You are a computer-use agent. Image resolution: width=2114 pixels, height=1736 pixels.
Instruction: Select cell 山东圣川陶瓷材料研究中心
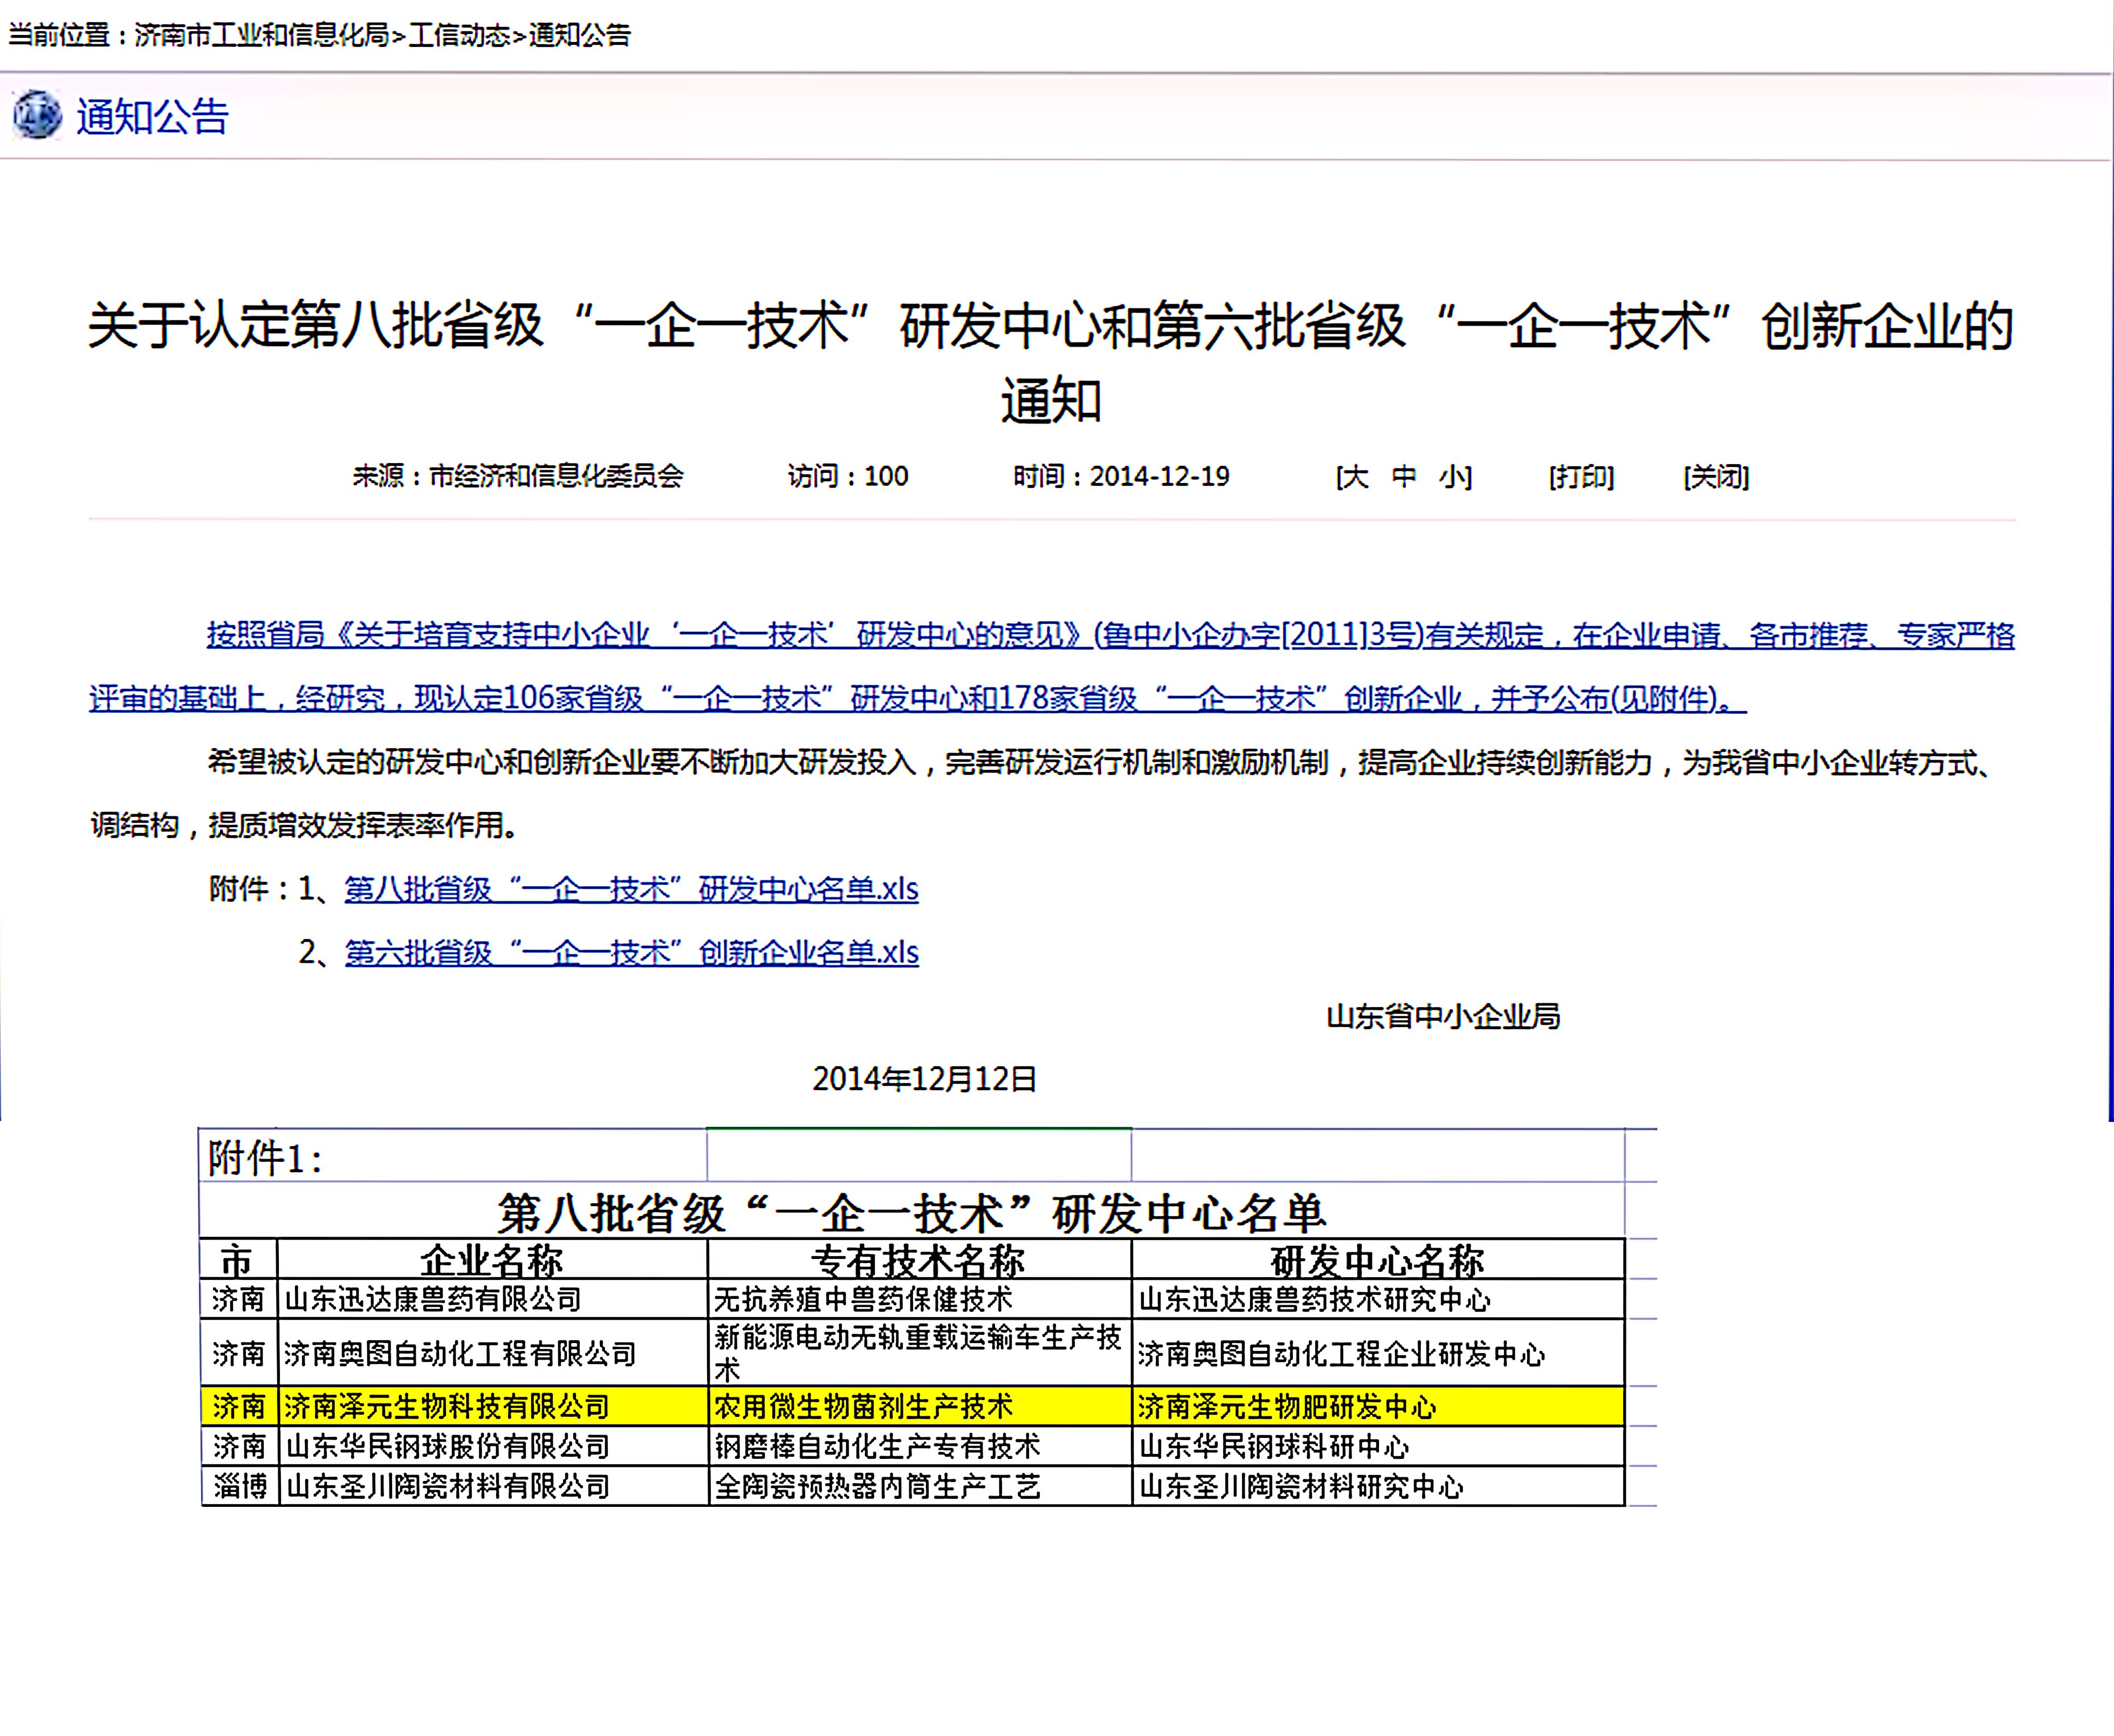point(1378,1486)
